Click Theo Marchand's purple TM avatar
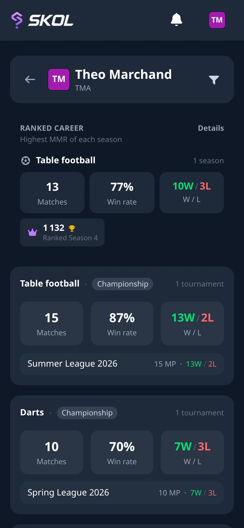244x528 pixels. (59, 79)
